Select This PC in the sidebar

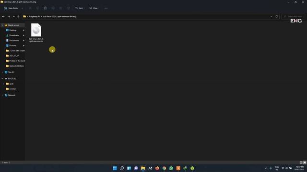11,72
